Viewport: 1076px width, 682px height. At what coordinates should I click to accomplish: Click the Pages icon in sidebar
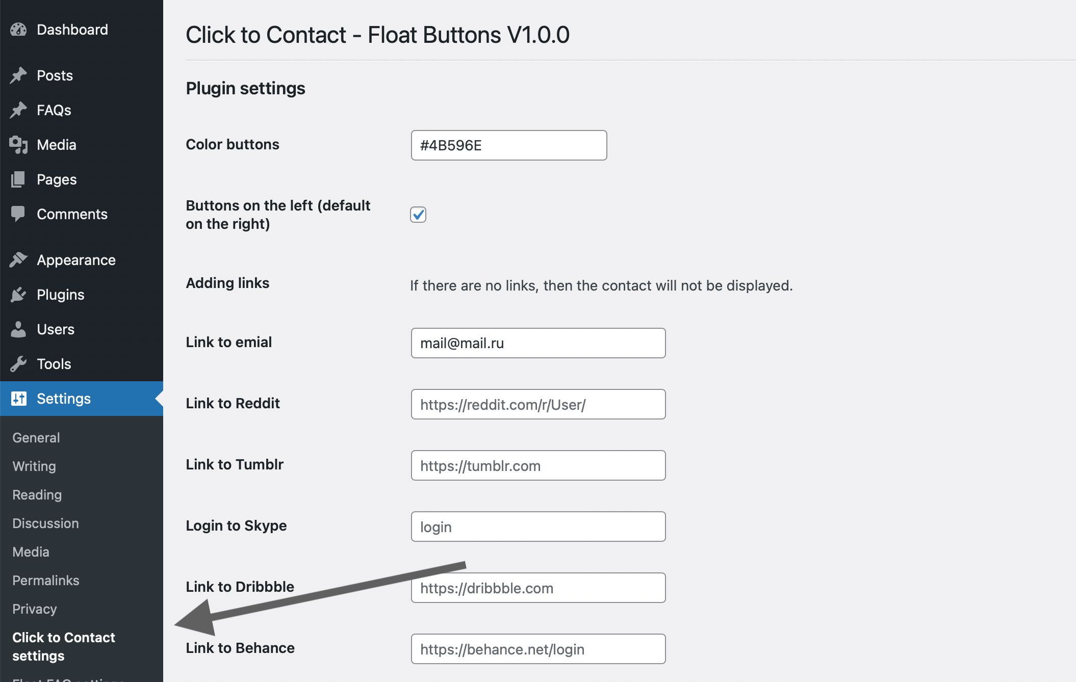18,179
